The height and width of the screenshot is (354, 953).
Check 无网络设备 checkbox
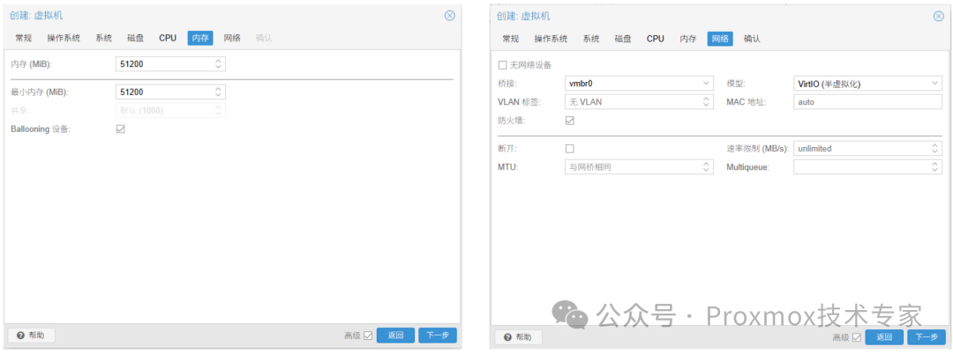(x=503, y=65)
